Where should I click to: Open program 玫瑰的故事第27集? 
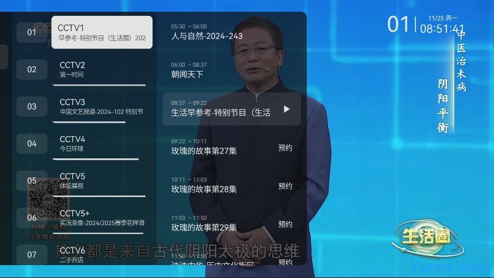(204, 151)
